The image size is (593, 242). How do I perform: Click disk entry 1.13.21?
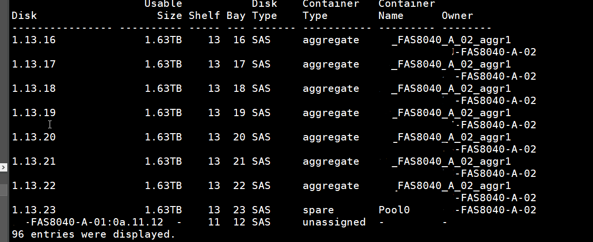coord(34,162)
